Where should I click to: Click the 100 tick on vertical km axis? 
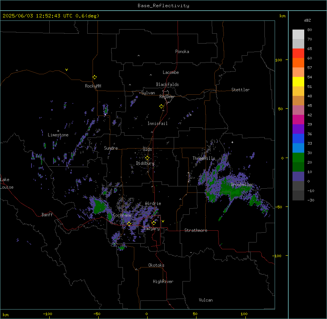click(278, 60)
